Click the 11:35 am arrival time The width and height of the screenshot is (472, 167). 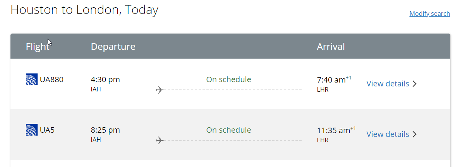coord(333,130)
